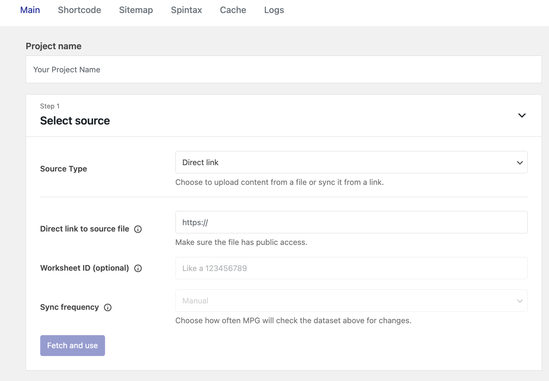Switch to the Main tab
This screenshot has height=381, width=549.
click(30, 10)
